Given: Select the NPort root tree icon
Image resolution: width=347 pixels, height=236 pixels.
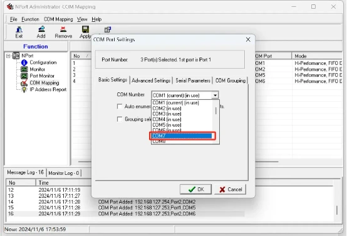Looking at the screenshot, I should (x=16, y=56).
